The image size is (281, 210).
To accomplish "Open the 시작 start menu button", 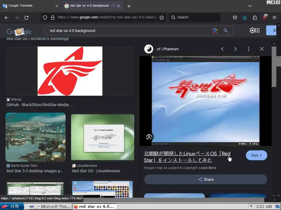I will tap(12, 206).
